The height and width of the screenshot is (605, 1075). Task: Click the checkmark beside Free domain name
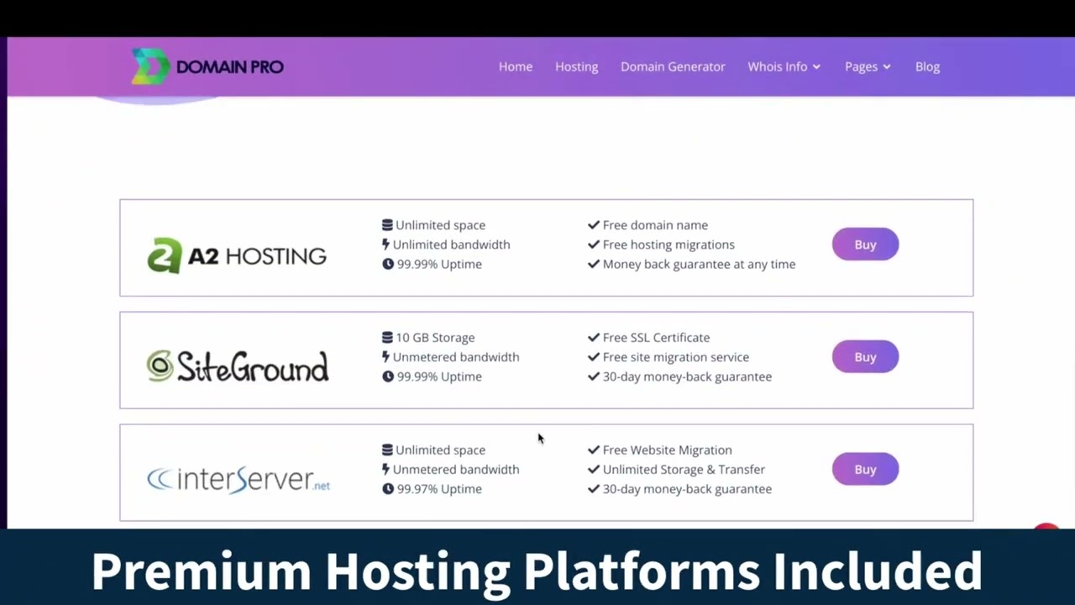pyautogui.click(x=594, y=225)
